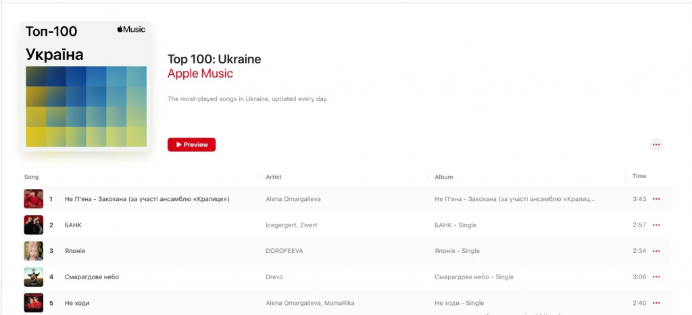Open artist DOROFEEVA
Image resolution: width=692 pixels, height=315 pixels.
[285, 251]
